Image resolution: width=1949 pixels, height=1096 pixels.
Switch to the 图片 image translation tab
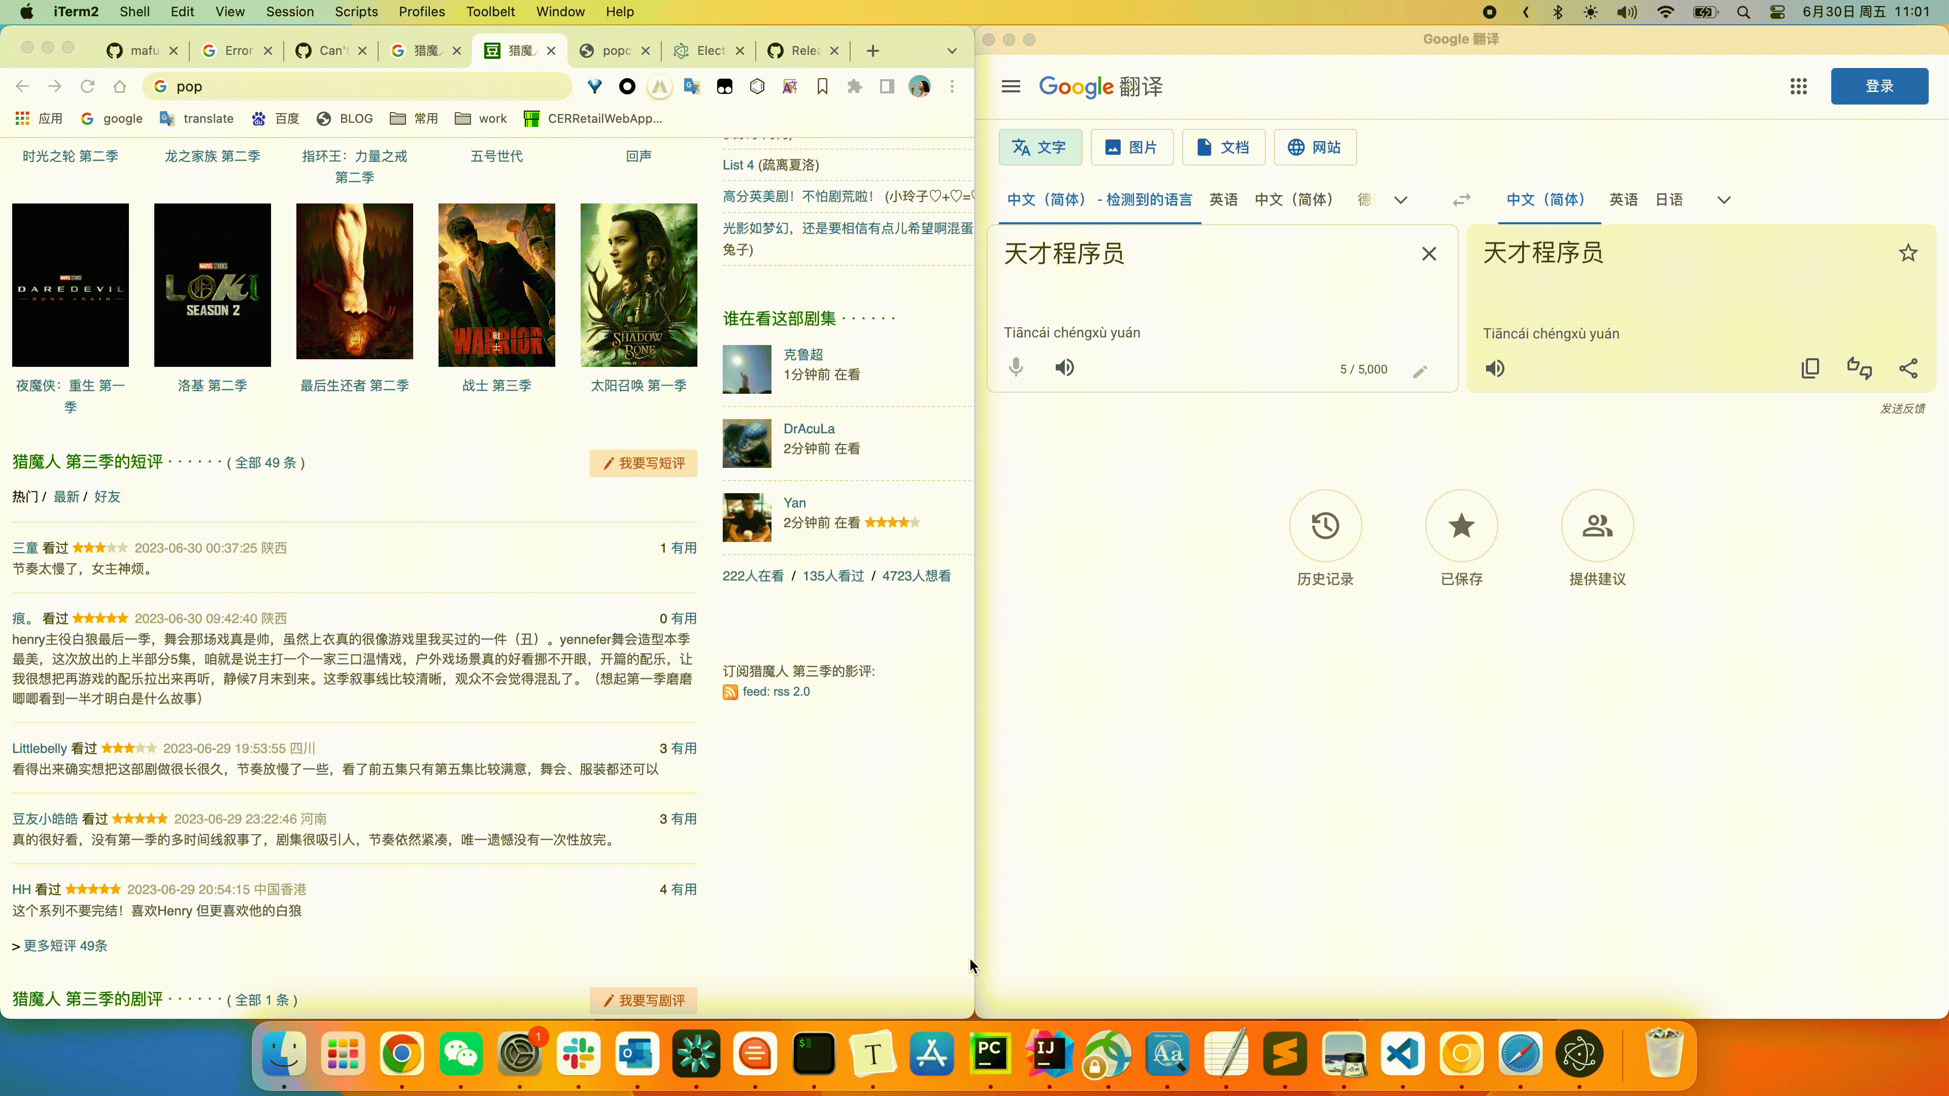pyautogui.click(x=1132, y=147)
